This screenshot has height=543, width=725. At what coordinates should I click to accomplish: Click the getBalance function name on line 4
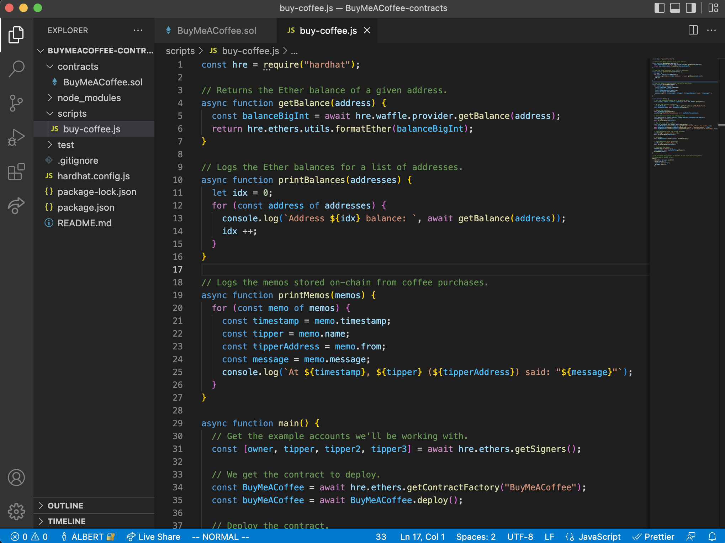[x=304, y=103]
